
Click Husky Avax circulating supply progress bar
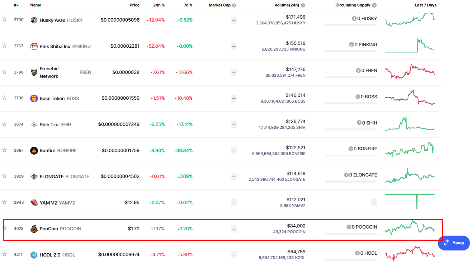point(351,25)
